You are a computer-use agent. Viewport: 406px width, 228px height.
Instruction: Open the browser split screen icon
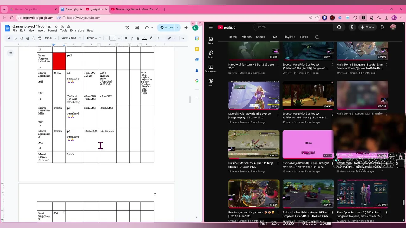(363, 18)
